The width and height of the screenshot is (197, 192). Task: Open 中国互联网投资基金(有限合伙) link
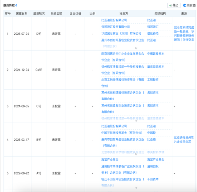(122, 133)
